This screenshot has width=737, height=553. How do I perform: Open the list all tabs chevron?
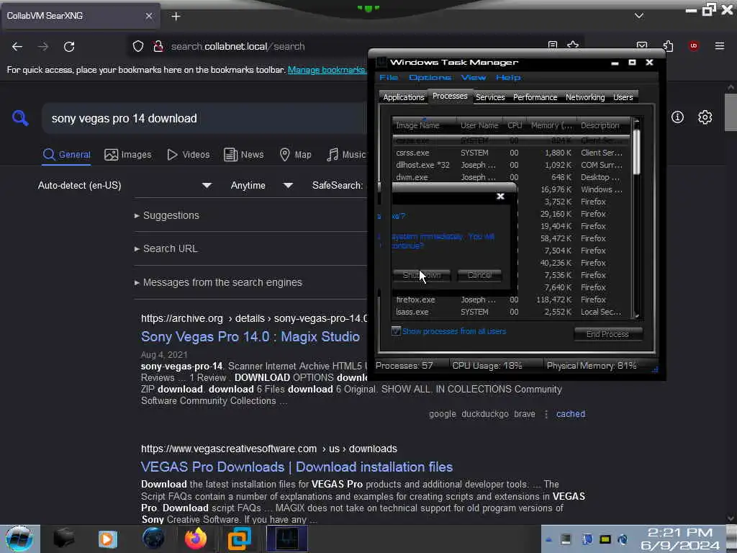coord(639,16)
